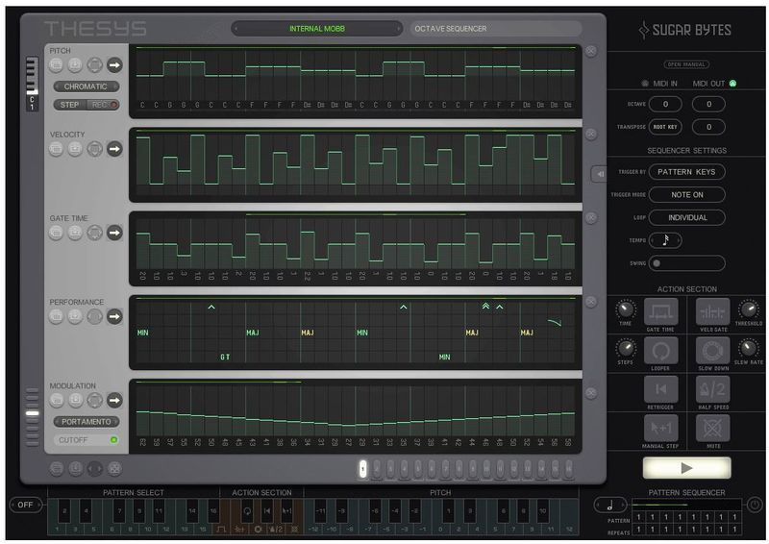This screenshot has height=544, width=769.
Task: Click the Modulation lane shift arrows pad
Action: (94, 400)
